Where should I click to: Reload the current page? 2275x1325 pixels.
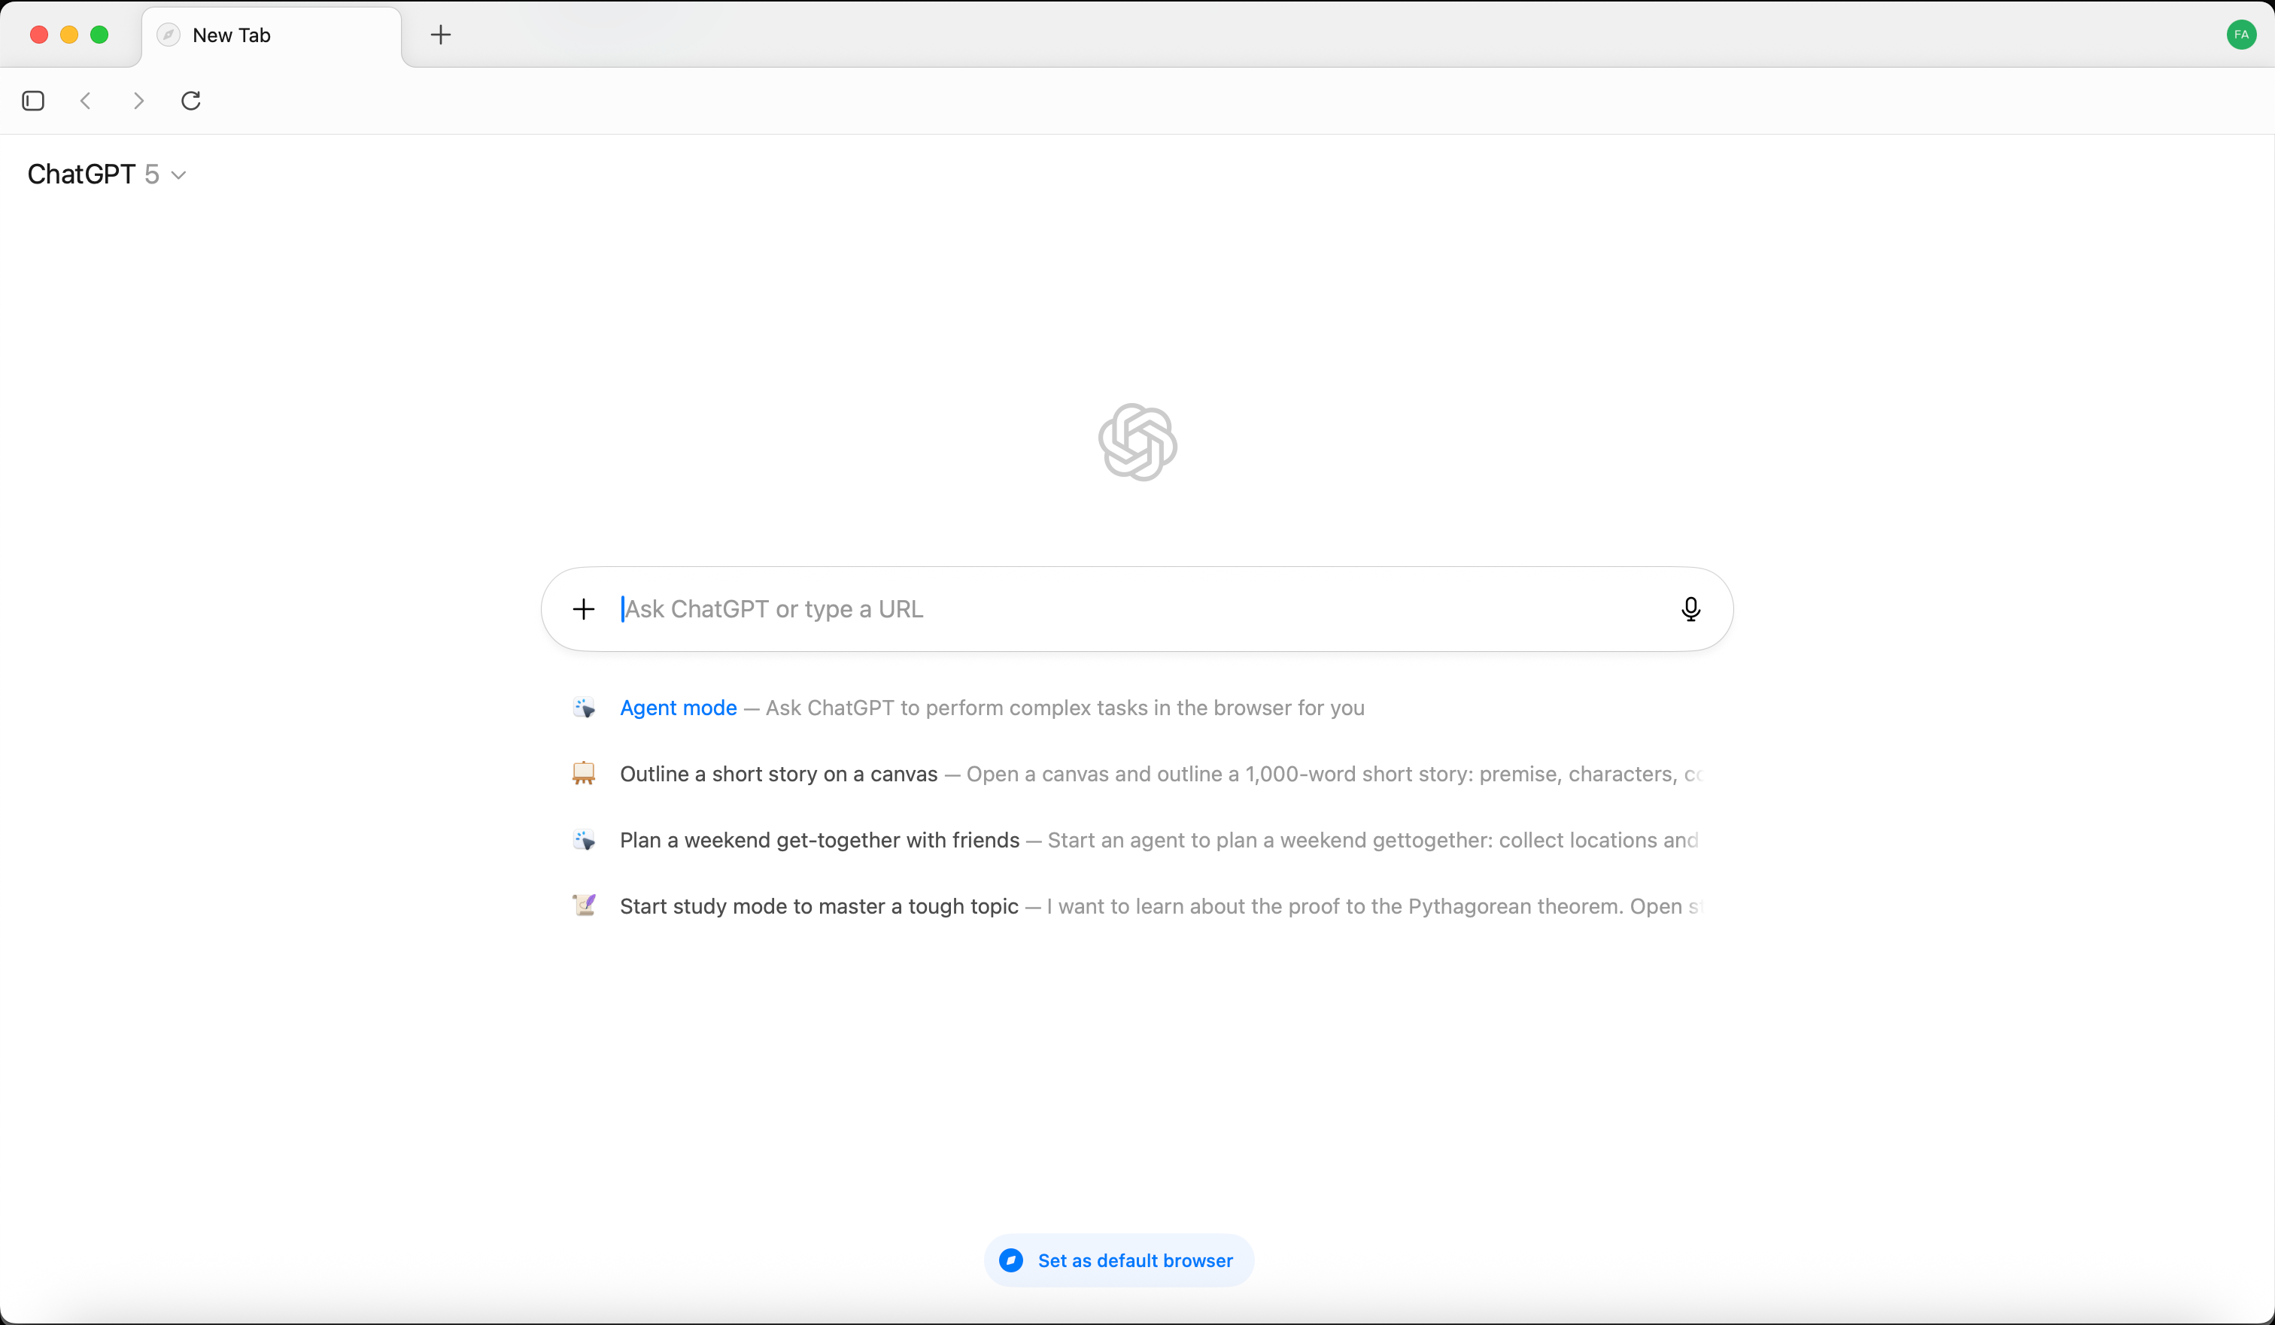point(190,100)
